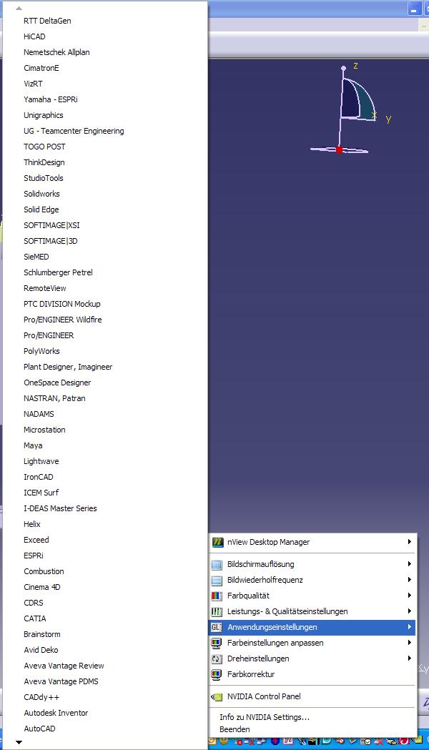Click the Bildwiederholfrequenz icon
The image size is (429, 750).
pos(217,581)
